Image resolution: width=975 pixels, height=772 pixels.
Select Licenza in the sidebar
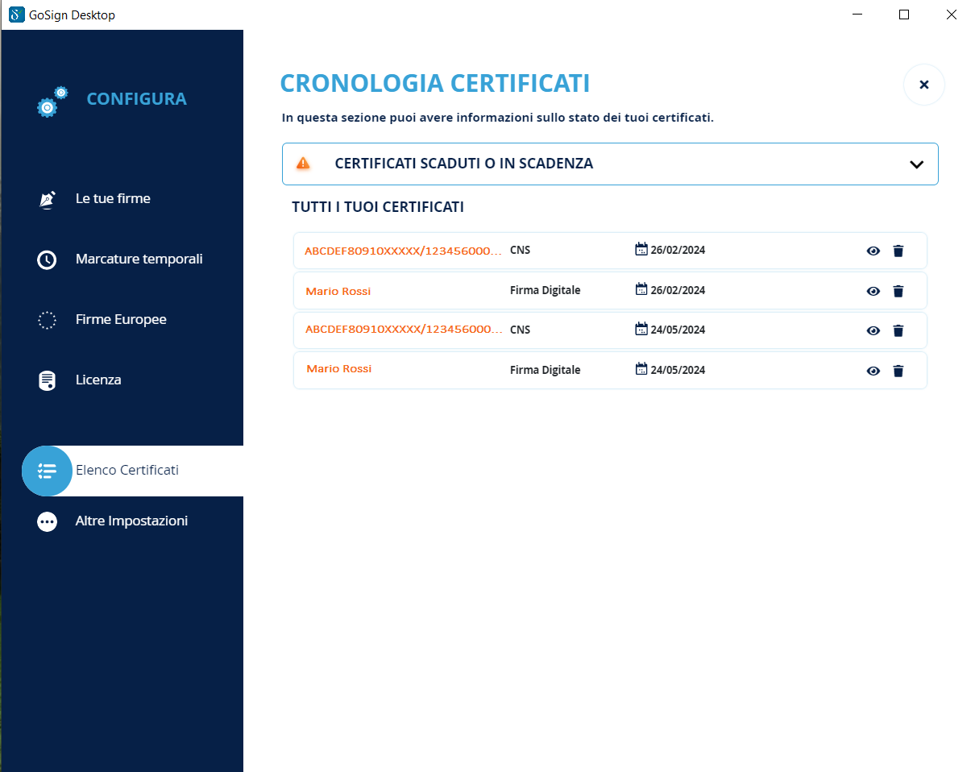click(x=98, y=380)
